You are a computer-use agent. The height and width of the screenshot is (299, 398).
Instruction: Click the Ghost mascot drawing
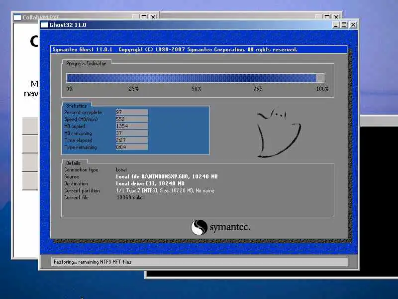[279, 133]
